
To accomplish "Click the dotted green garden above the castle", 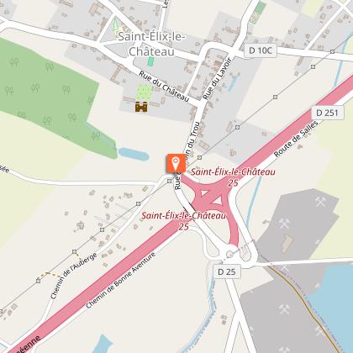I will click(x=145, y=92).
